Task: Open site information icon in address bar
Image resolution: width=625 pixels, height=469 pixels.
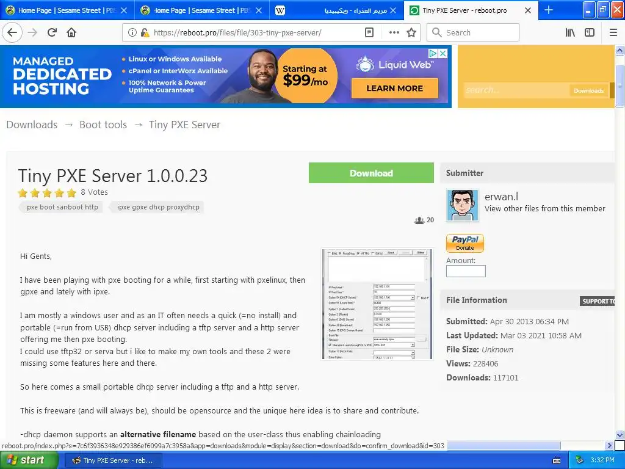Action: click(132, 33)
